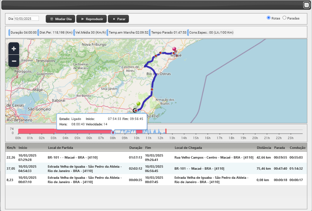Zoom in on the route map
This screenshot has height=211, width=312.
tap(14, 49)
